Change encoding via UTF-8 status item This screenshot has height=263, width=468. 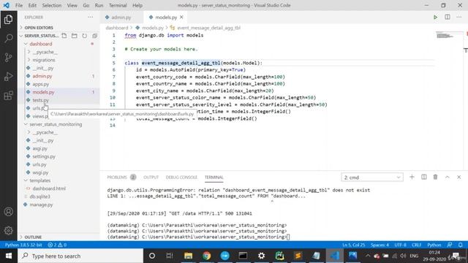pos(400,245)
